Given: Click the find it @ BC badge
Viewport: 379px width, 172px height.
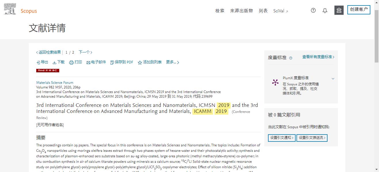Looking at the screenshot, I should 48,71.
